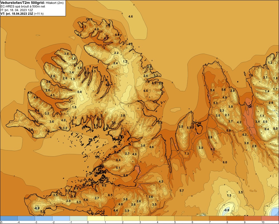Screen dimensions: 279x224
Task: Click the '6.6' temperature value
Action: tap(146, 91)
